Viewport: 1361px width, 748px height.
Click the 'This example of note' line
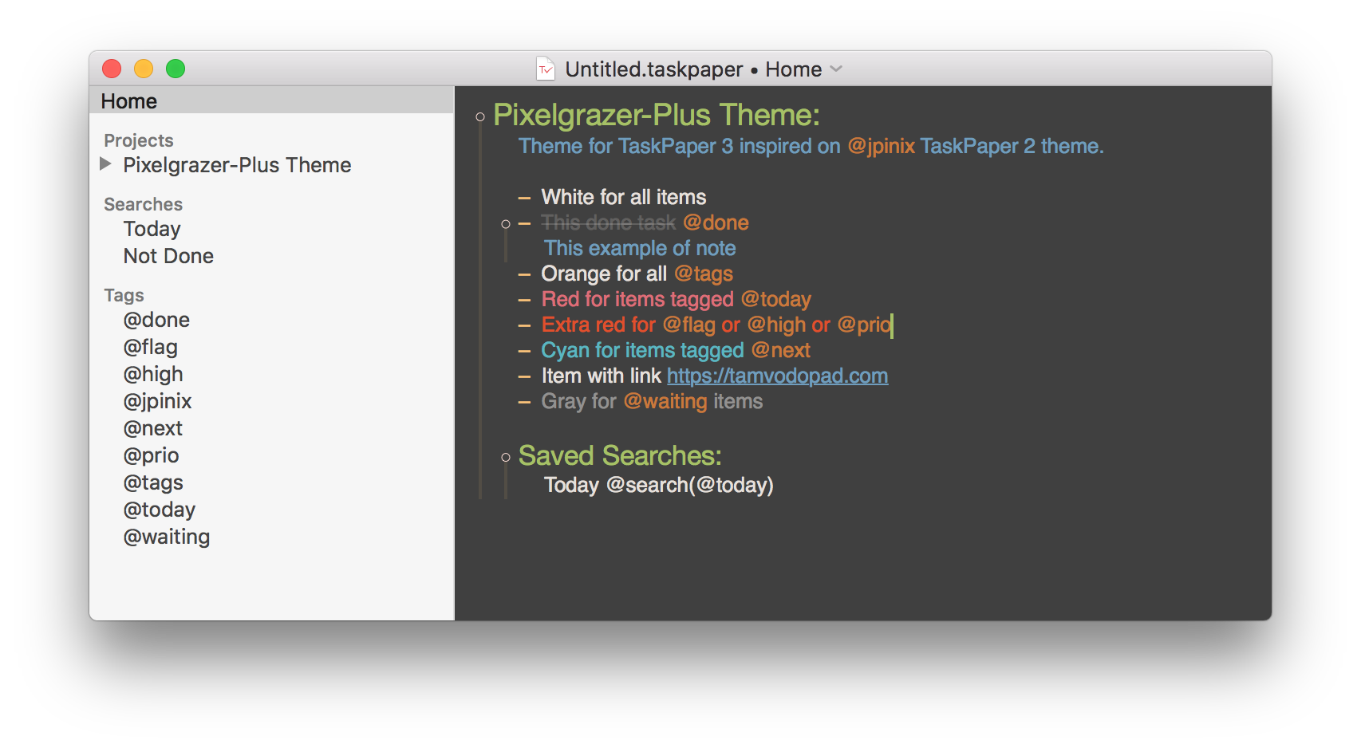point(640,248)
